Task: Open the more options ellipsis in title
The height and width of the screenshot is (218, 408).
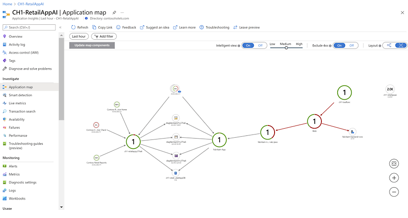Action: click(122, 13)
